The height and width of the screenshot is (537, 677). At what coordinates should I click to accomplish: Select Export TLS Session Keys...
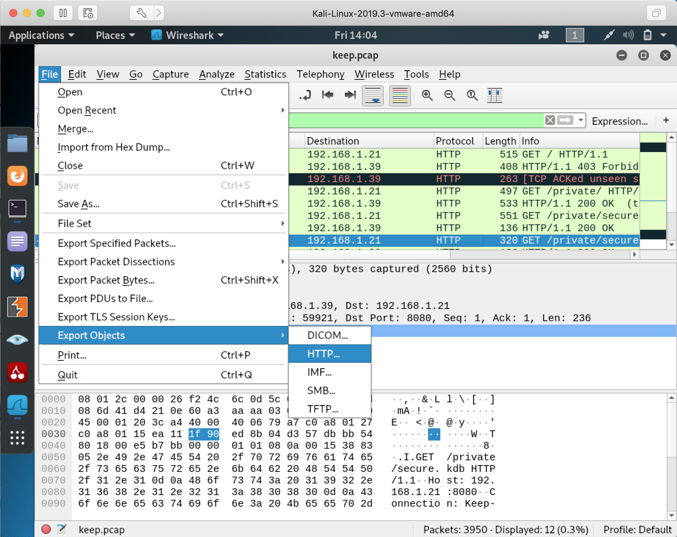tap(164, 317)
